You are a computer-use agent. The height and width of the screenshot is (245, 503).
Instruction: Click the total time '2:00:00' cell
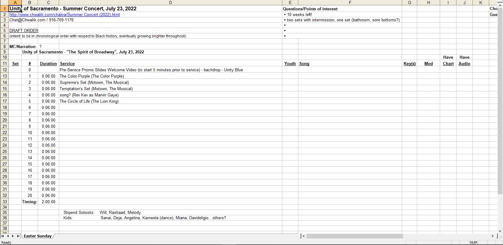coord(48,202)
